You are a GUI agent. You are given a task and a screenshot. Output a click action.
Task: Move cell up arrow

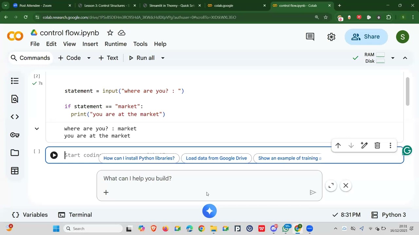[338, 146]
